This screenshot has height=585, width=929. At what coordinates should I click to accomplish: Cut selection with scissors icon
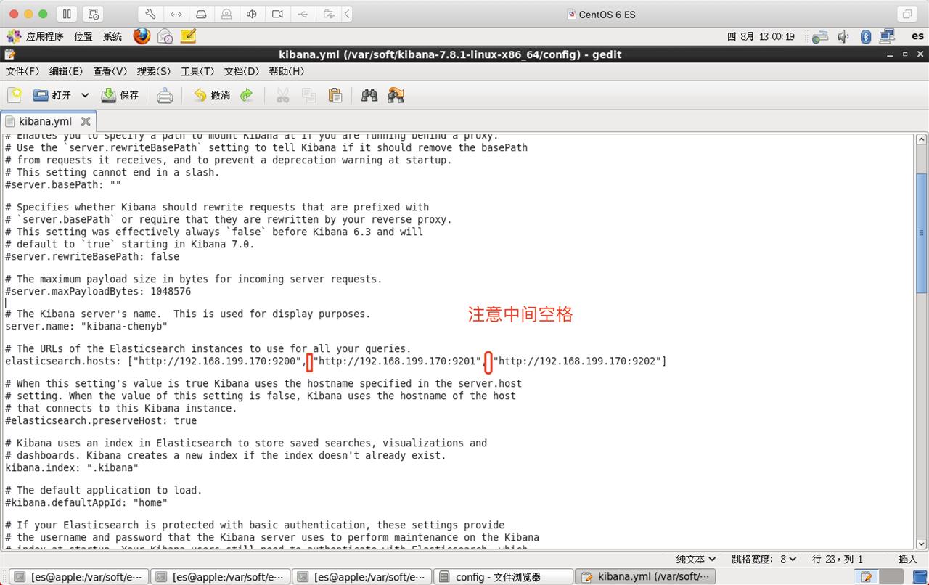[x=283, y=95]
